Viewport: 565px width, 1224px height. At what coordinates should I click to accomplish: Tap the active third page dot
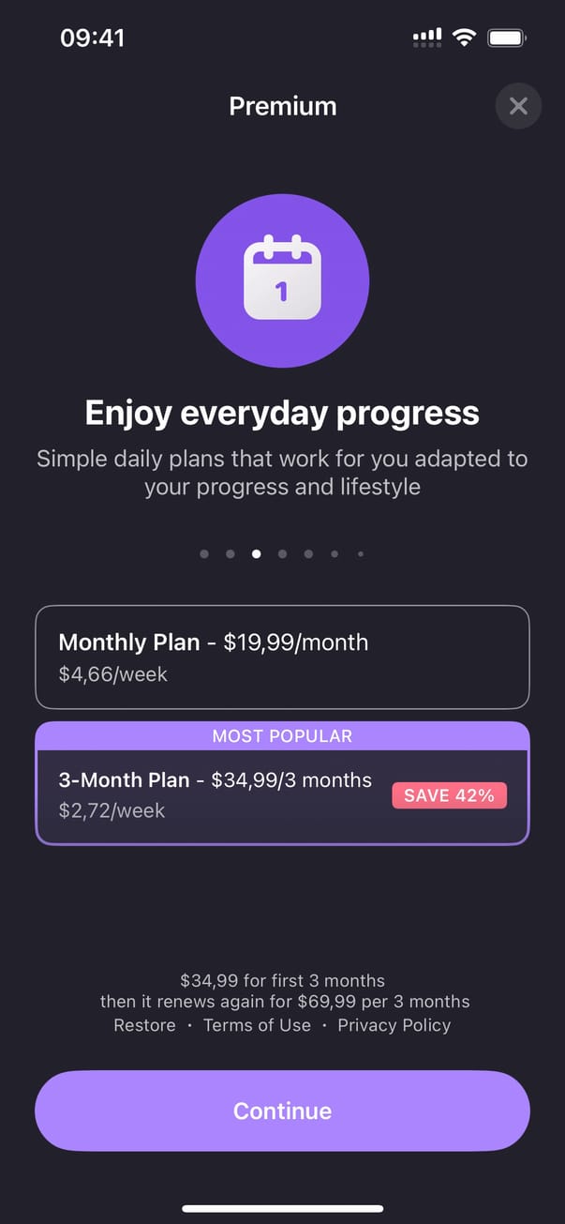tap(257, 554)
